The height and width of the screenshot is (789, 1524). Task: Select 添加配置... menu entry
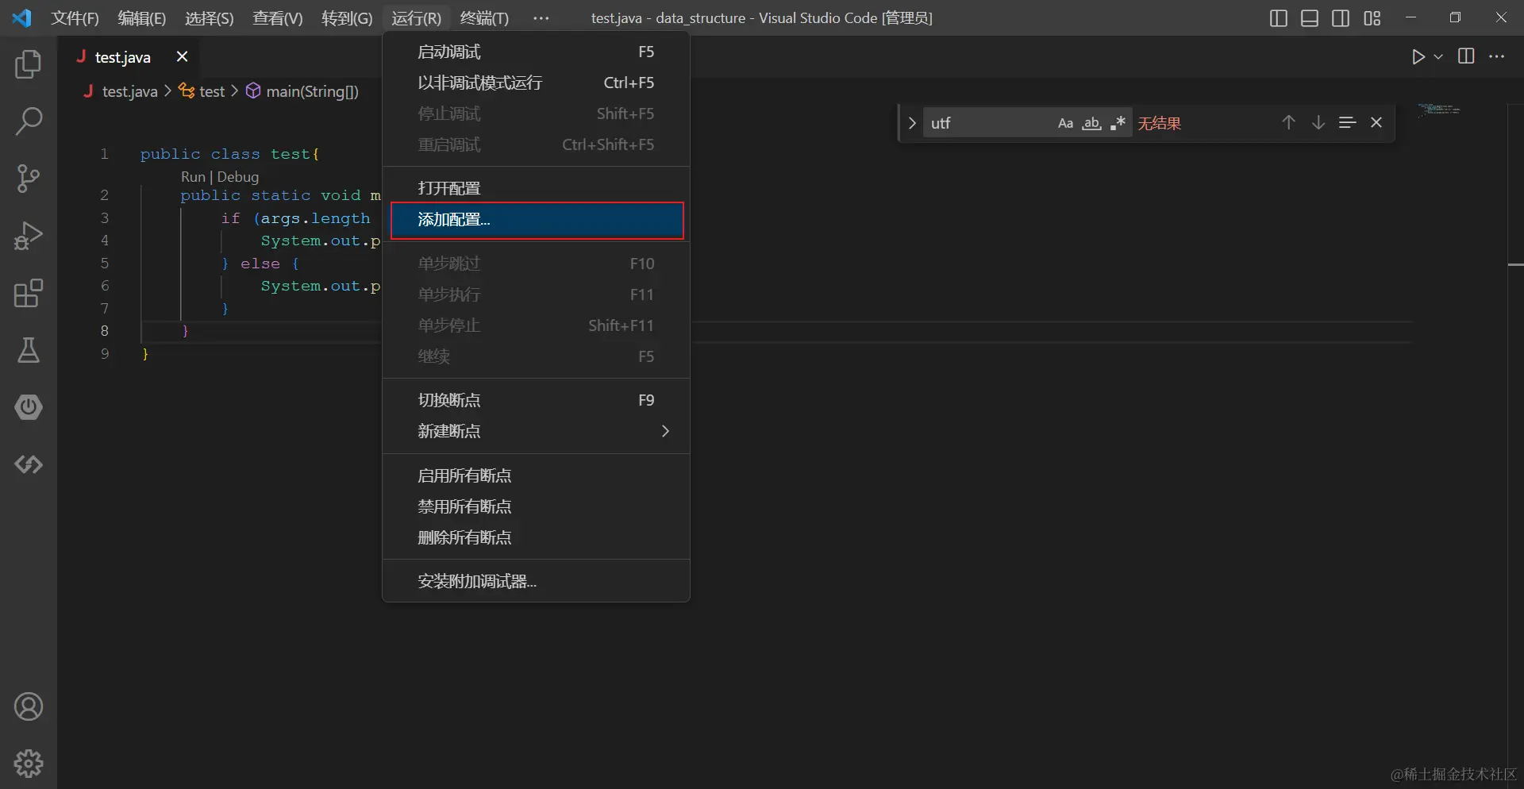[x=536, y=220]
